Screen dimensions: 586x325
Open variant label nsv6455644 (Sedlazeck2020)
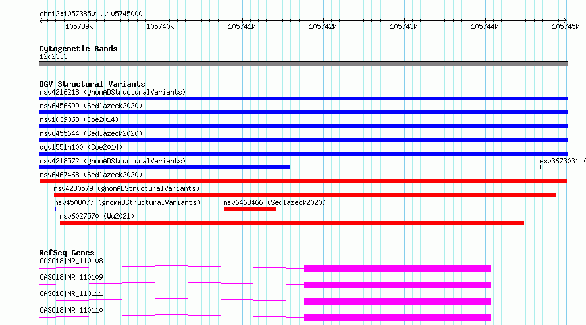[x=91, y=133]
